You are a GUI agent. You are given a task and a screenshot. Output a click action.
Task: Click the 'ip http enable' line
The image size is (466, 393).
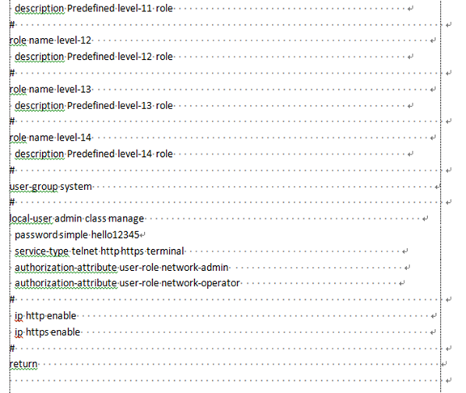[x=45, y=315]
